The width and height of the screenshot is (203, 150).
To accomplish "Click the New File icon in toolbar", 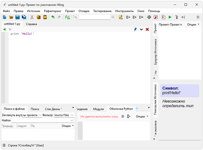I will click(5, 17).
